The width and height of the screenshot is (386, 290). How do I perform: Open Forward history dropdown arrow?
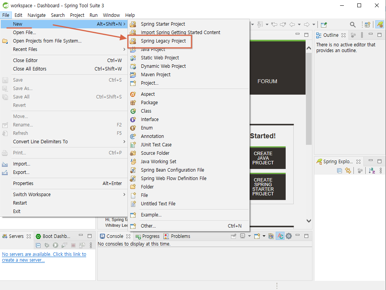tap(314, 25)
